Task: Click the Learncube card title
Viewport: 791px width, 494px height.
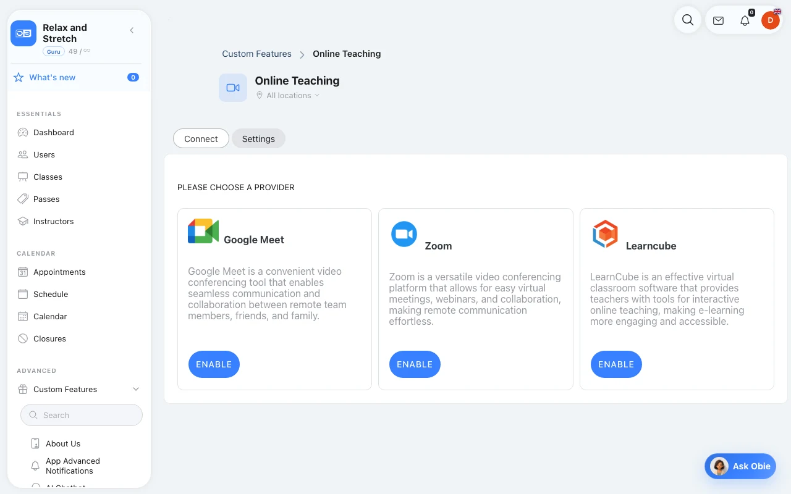Action: 651,246
